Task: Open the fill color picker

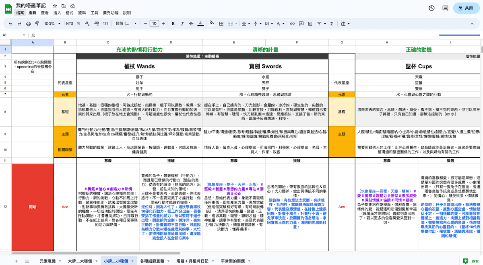Action: [211, 24]
